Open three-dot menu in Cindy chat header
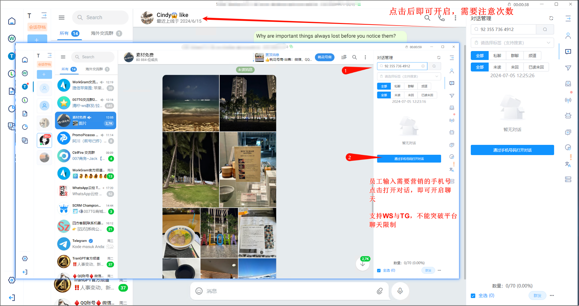This screenshot has height=306, width=579. click(455, 18)
